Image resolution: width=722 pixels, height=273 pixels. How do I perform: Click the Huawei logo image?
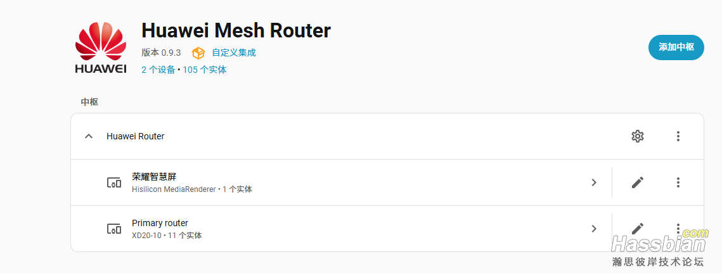click(x=100, y=48)
